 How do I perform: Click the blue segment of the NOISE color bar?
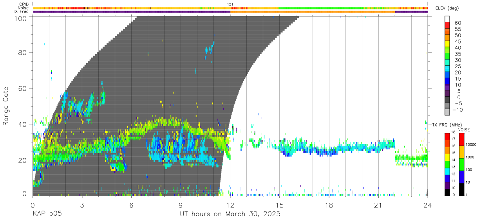tap(461, 177)
